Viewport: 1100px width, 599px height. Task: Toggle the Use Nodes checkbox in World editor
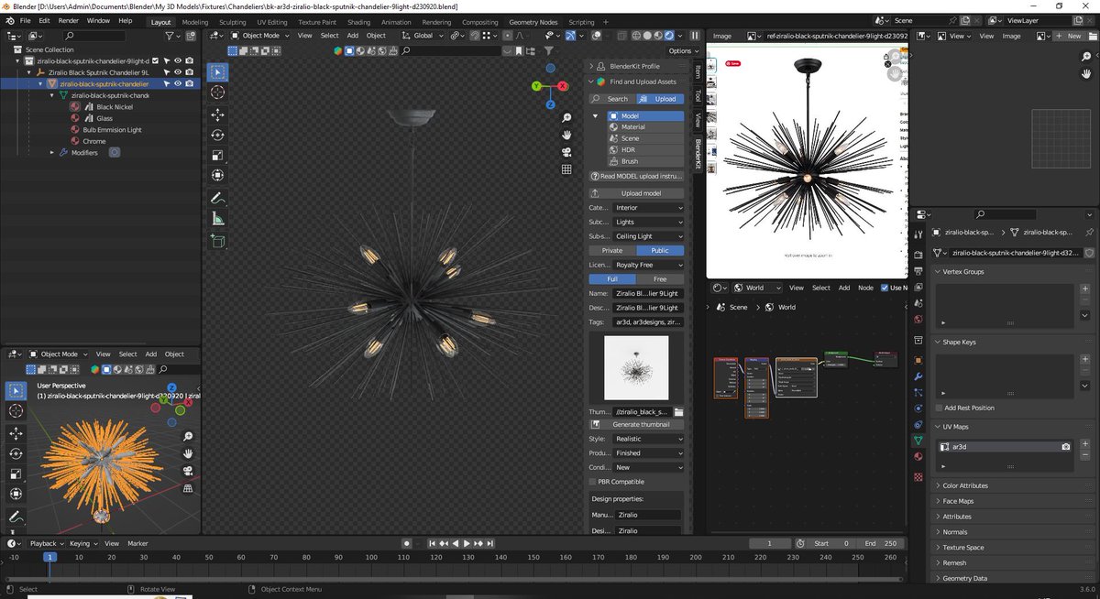pyautogui.click(x=885, y=288)
